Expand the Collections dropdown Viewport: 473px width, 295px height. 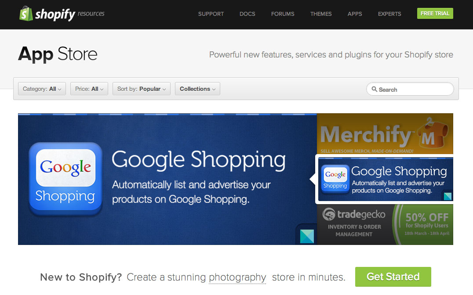[197, 89]
